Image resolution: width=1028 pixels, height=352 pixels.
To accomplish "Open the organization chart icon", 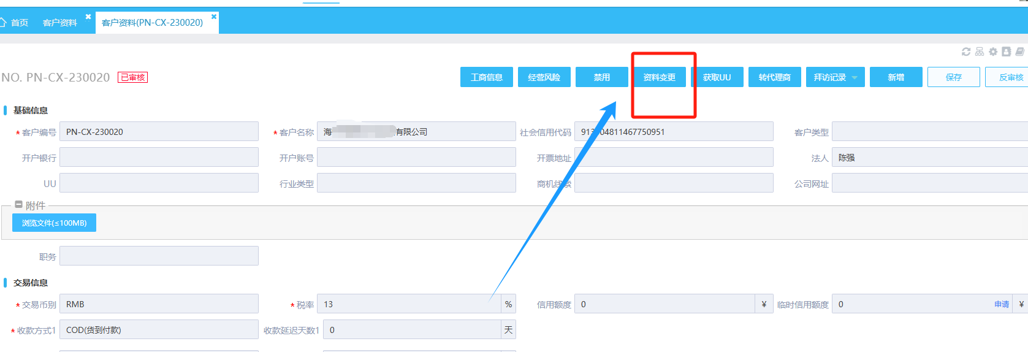I will [x=980, y=52].
